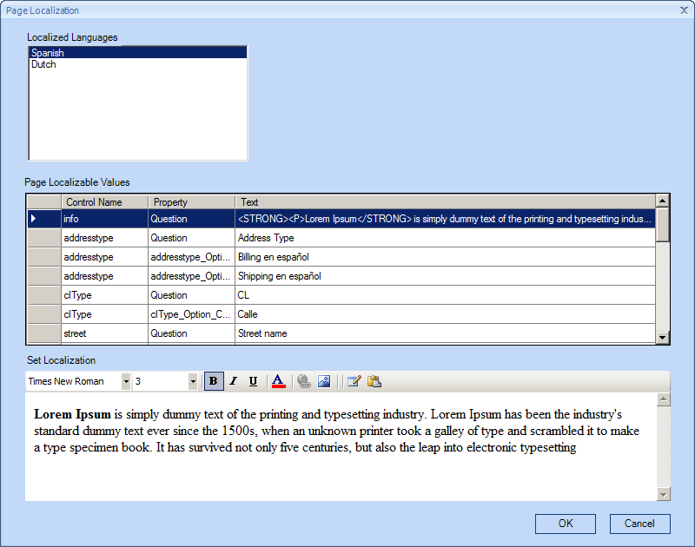Click the Text column header
This screenshot has width=695, height=547.
pos(445,202)
